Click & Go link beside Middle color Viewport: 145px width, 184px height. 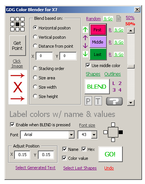point(119,42)
